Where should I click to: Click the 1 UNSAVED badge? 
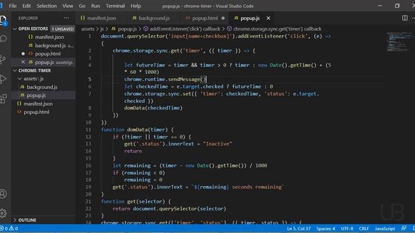coord(62,28)
